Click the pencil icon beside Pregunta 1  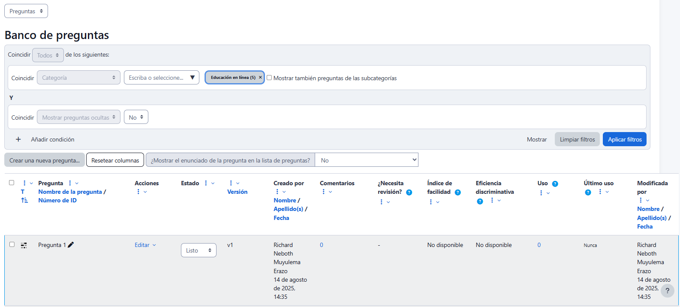tap(71, 245)
